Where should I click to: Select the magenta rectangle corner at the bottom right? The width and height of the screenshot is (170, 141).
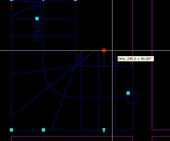click(x=152, y=130)
